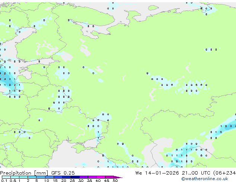236x182 pixels.
Task: Click legend label "30"
Action: (81, 181)
